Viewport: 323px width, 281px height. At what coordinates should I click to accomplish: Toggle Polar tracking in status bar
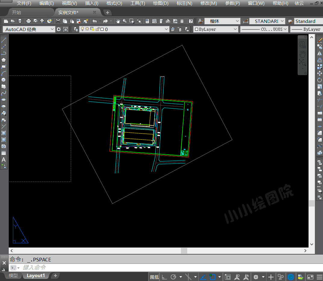[x=173, y=277]
